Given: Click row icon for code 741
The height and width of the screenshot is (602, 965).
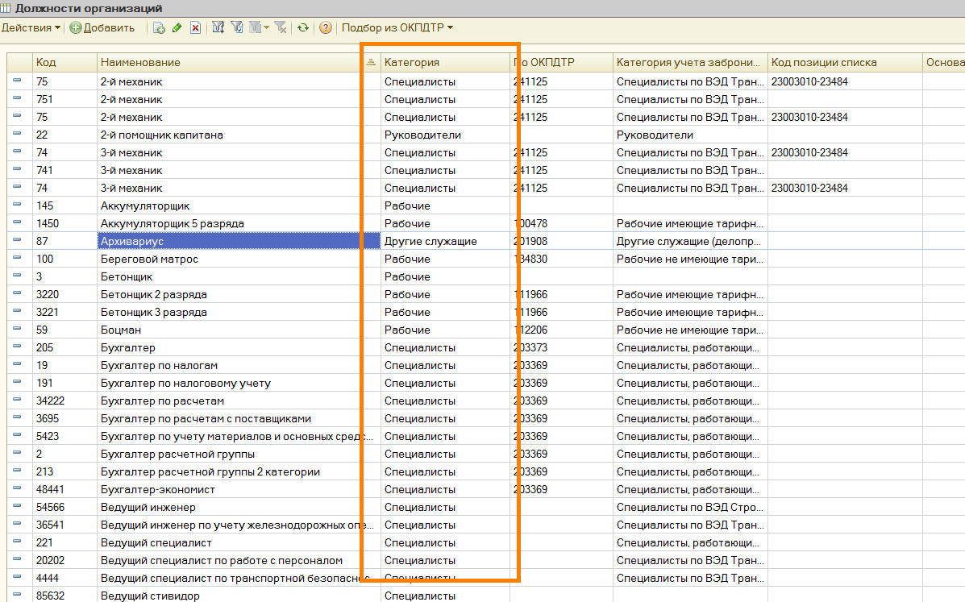Looking at the screenshot, I should (x=17, y=169).
